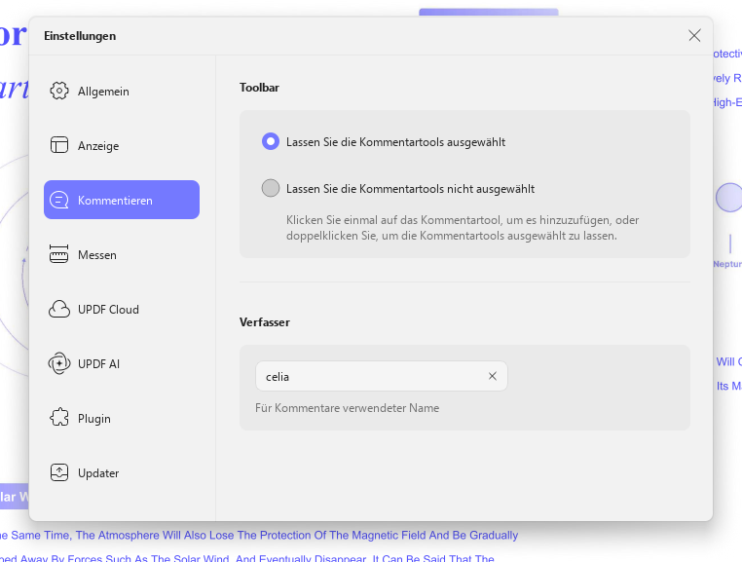The height and width of the screenshot is (562, 742).
Task: Show the UPDF AI settings
Action: point(122,363)
